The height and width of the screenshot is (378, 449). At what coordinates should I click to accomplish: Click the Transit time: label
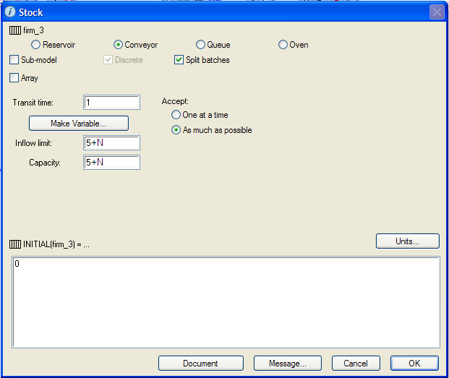click(x=33, y=103)
